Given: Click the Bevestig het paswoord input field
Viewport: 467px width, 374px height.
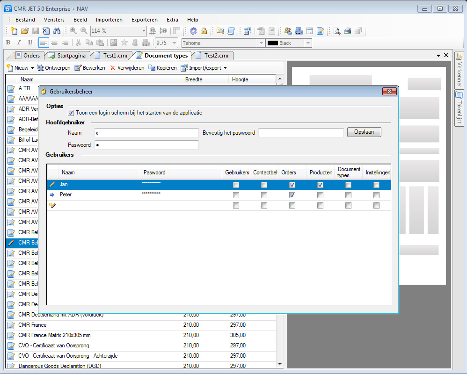Looking at the screenshot, I should click(x=301, y=133).
